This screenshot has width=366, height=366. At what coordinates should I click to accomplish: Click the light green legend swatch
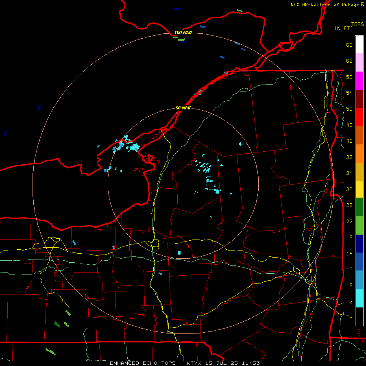[x=359, y=225]
